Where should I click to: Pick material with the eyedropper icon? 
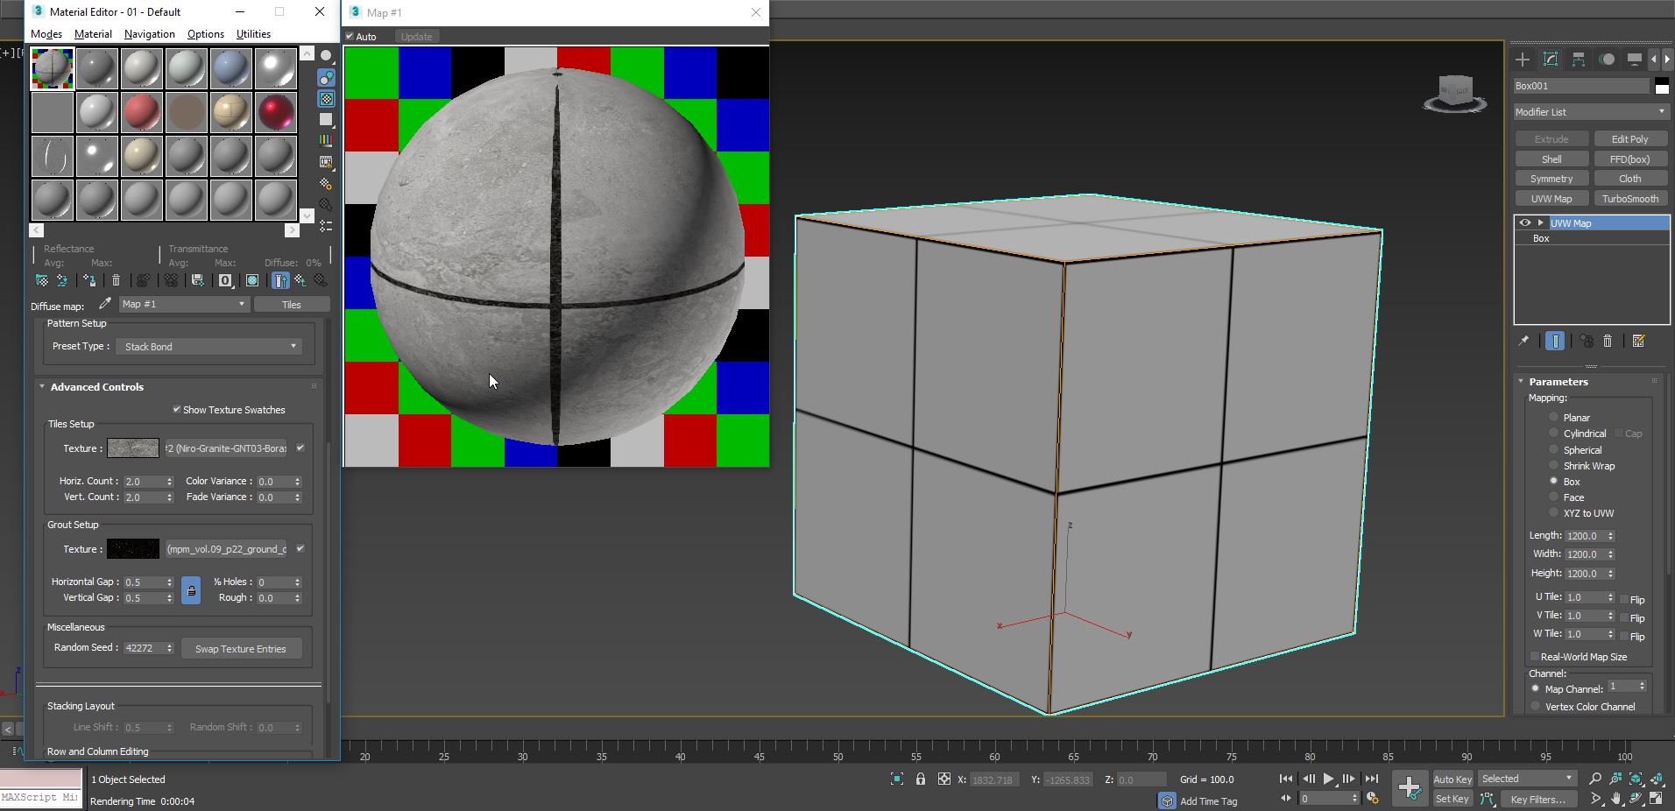click(x=105, y=304)
